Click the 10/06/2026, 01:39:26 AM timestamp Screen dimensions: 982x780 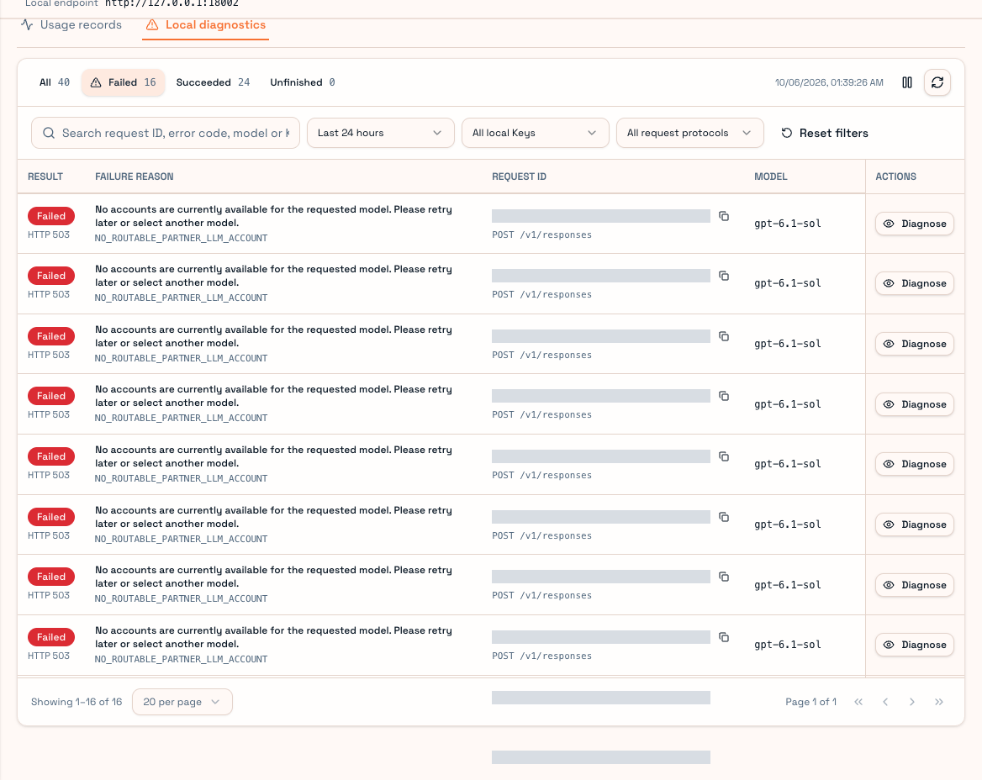point(829,82)
